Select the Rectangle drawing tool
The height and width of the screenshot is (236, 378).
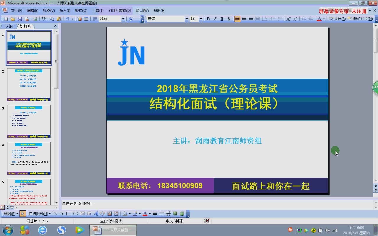[x=69, y=214]
